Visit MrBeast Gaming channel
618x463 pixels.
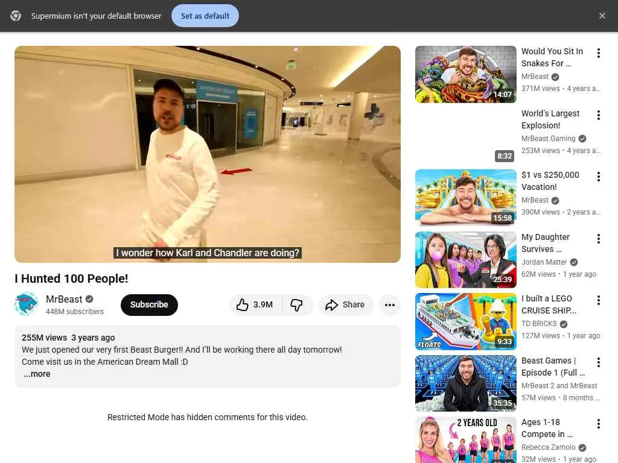pos(548,139)
